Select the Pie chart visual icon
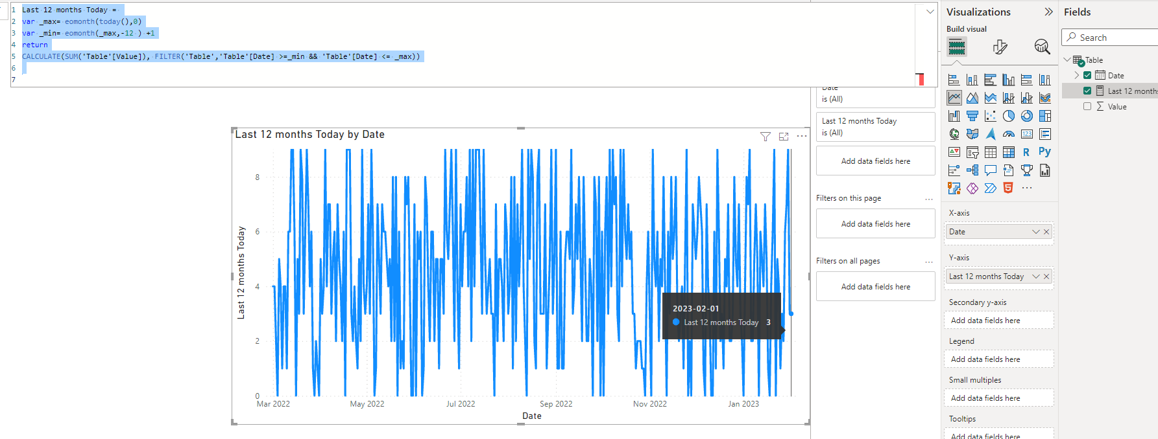 1009,117
